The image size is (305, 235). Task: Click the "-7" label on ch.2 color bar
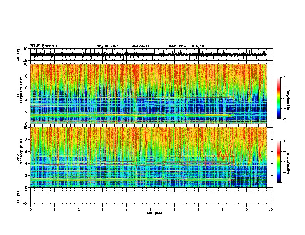click(x=284, y=182)
